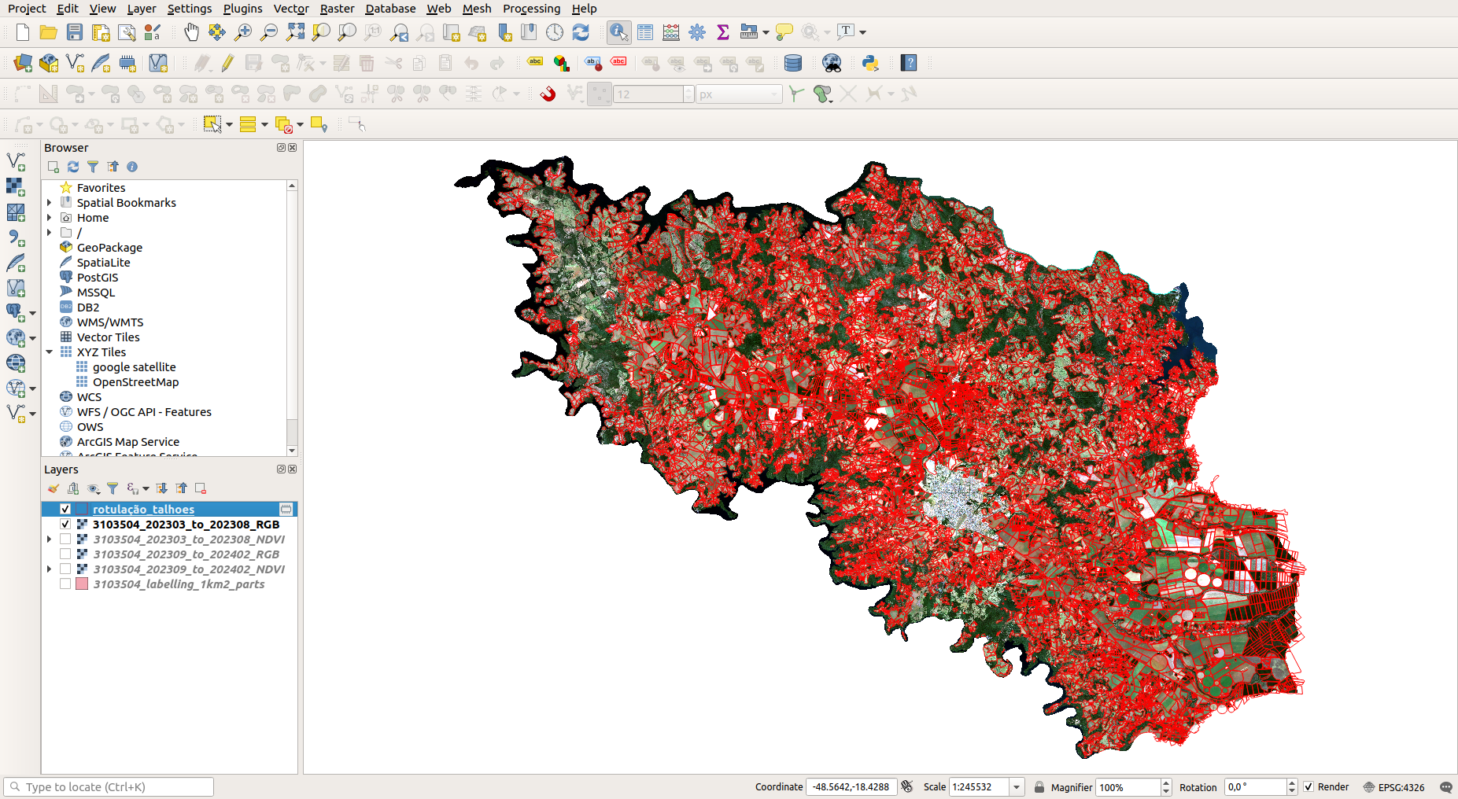Select the Pan Map hand tool
The width and height of the screenshot is (1458, 799).
tap(191, 32)
